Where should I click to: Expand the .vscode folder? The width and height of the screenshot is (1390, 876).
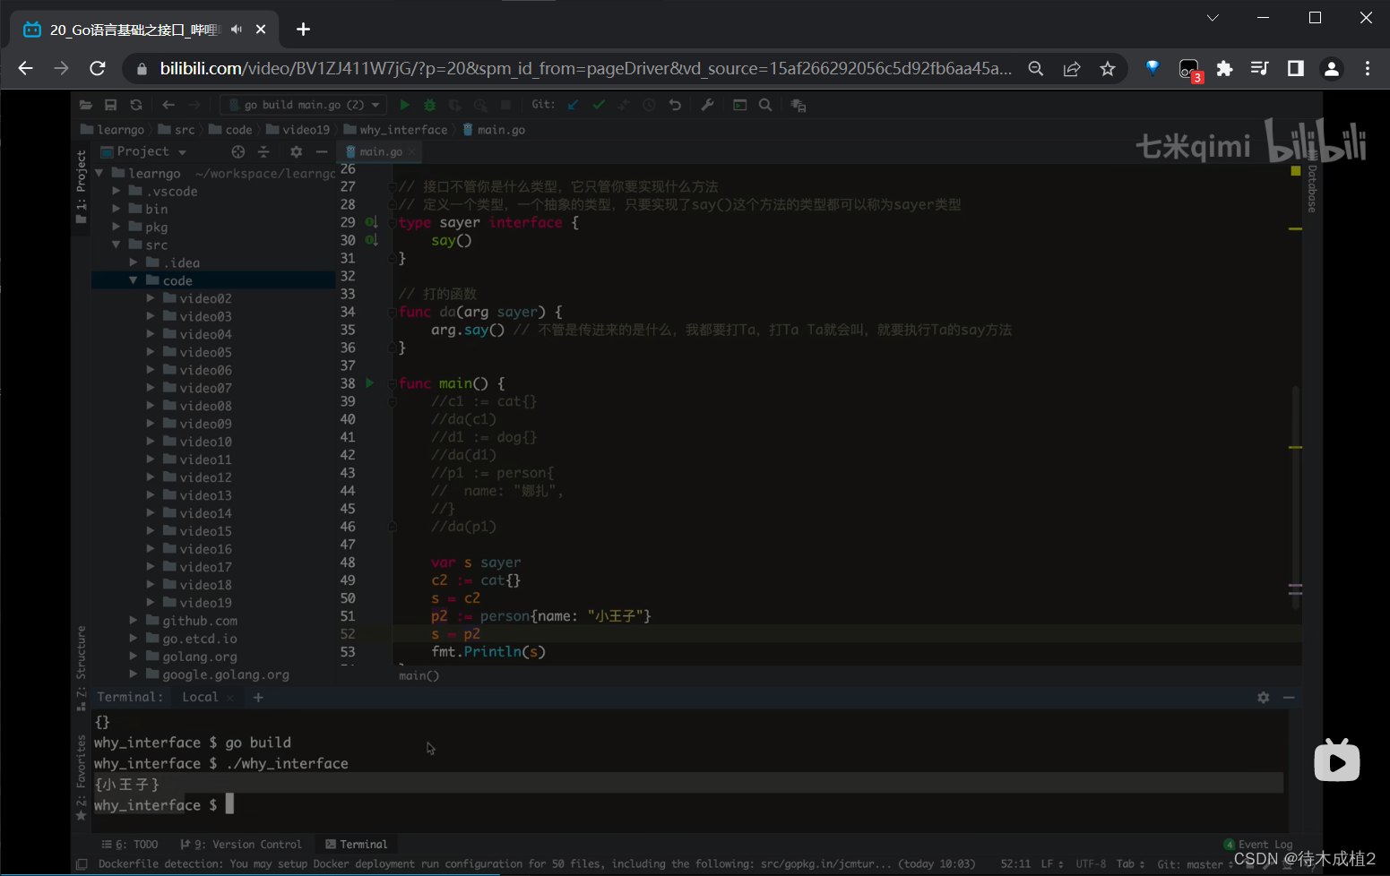tap(117, 191)
